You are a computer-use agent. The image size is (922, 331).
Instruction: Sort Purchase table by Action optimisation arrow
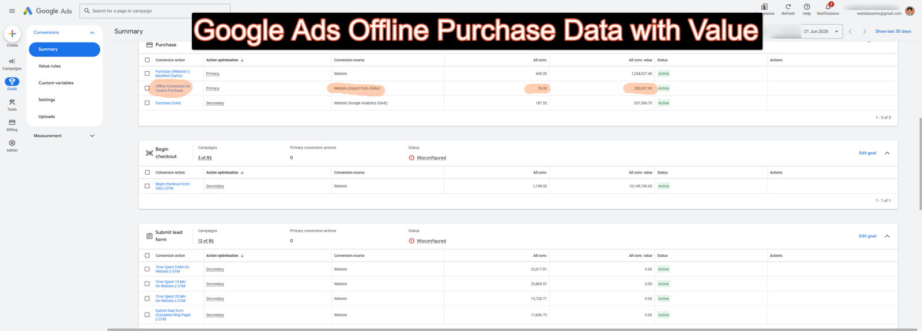pyautogui.click(x=242, y=60)
